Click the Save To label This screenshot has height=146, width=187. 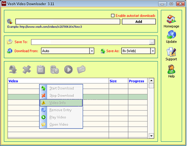click(x=21, y=42)
